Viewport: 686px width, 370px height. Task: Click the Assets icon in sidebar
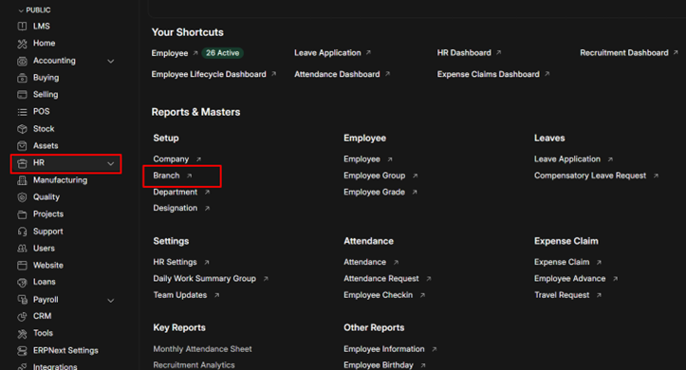22,146
